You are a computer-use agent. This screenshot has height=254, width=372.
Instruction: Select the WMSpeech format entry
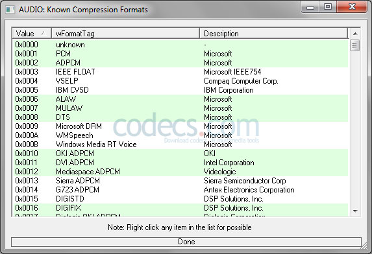[75, 135]
